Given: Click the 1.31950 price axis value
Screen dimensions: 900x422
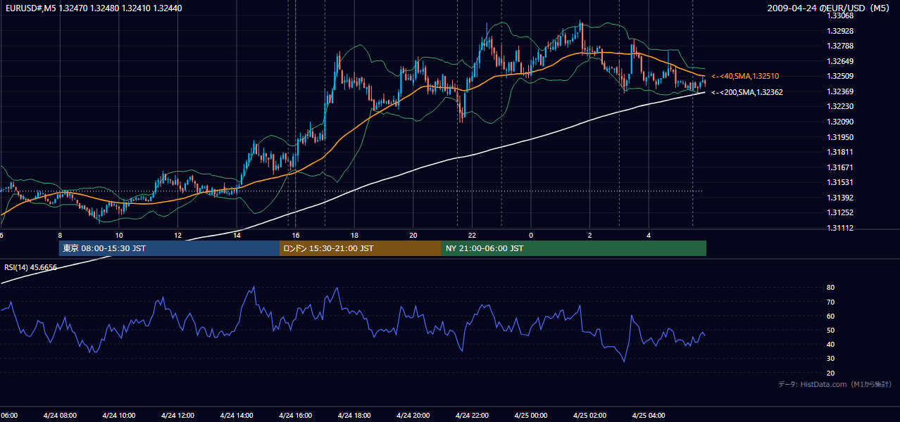Looking at the screenshot, I should click(840, 137).
